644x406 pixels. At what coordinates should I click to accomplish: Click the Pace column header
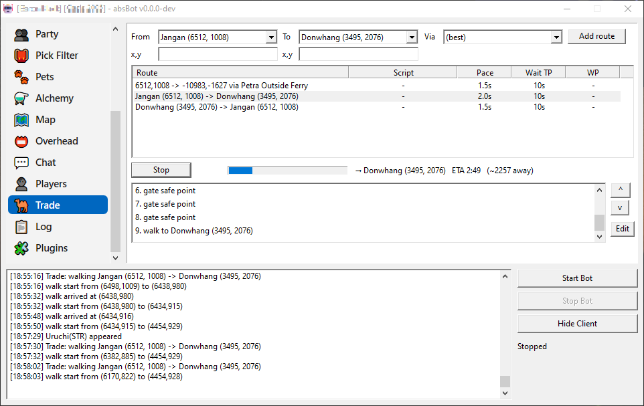point(485,73)
